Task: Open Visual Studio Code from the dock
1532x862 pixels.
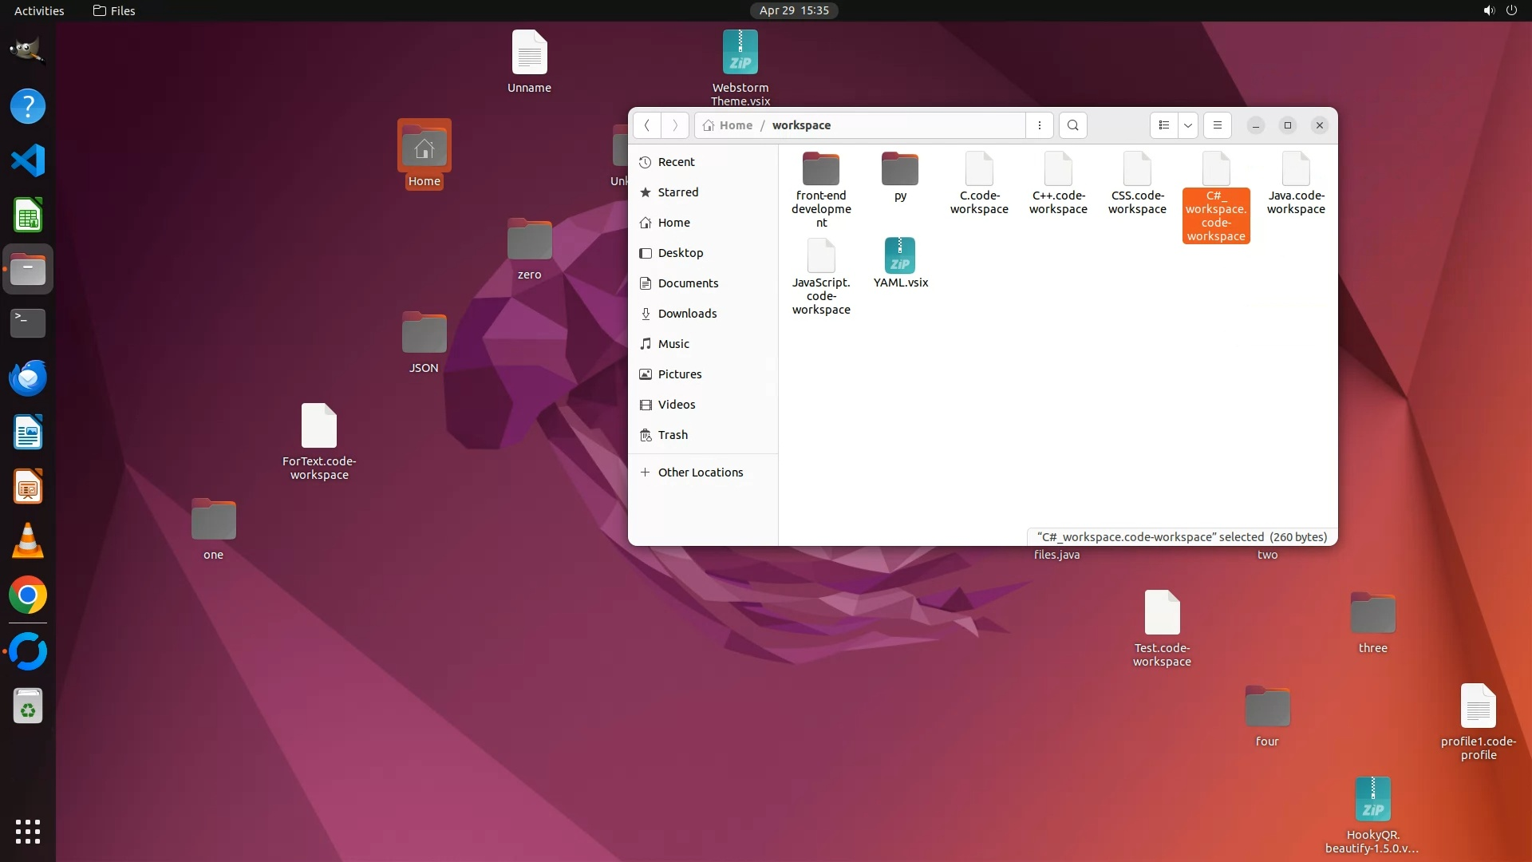Action: click(28, 160)
